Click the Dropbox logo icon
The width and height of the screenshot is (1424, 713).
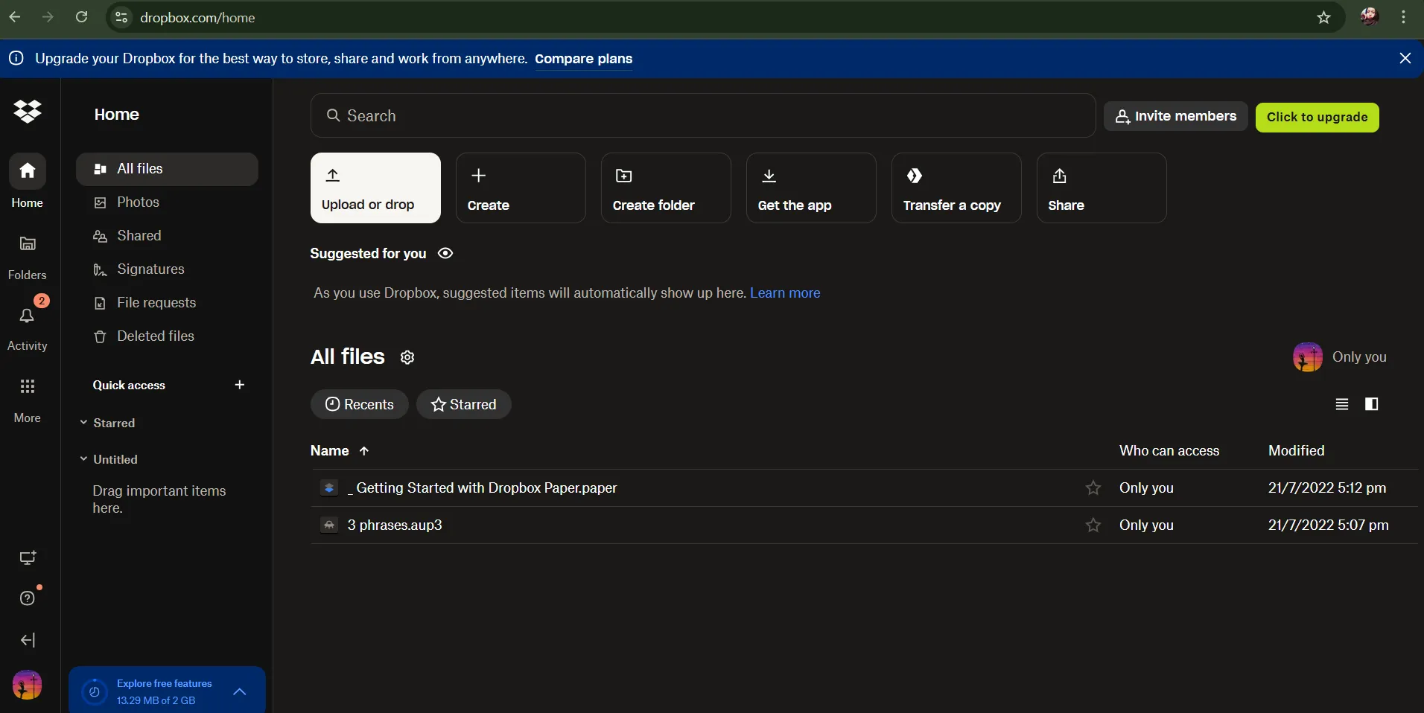28,112
